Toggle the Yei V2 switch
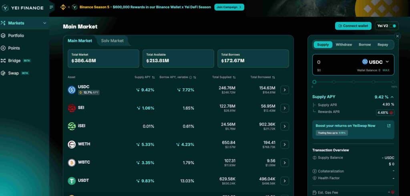The height and width of the screenshot is (196, 410). pos(394,26)
